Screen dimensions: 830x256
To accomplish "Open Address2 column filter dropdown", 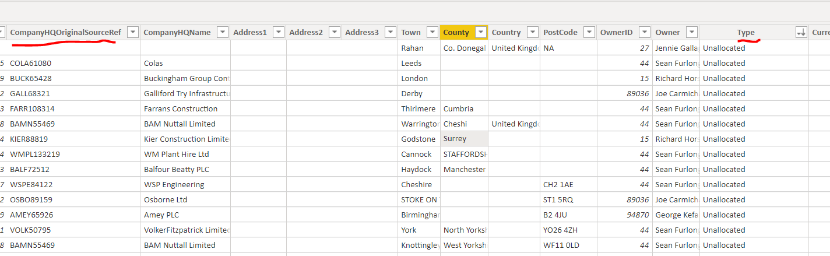I will (x=335, y=32).
